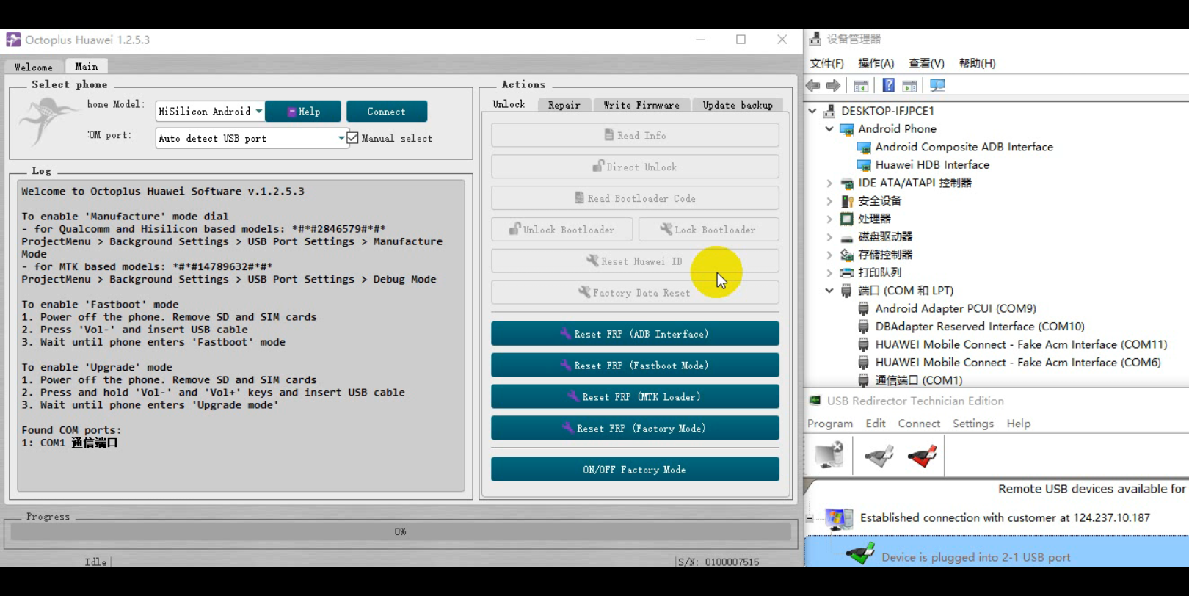Select 通信端口 (COM1) device

tap(918, 380)
